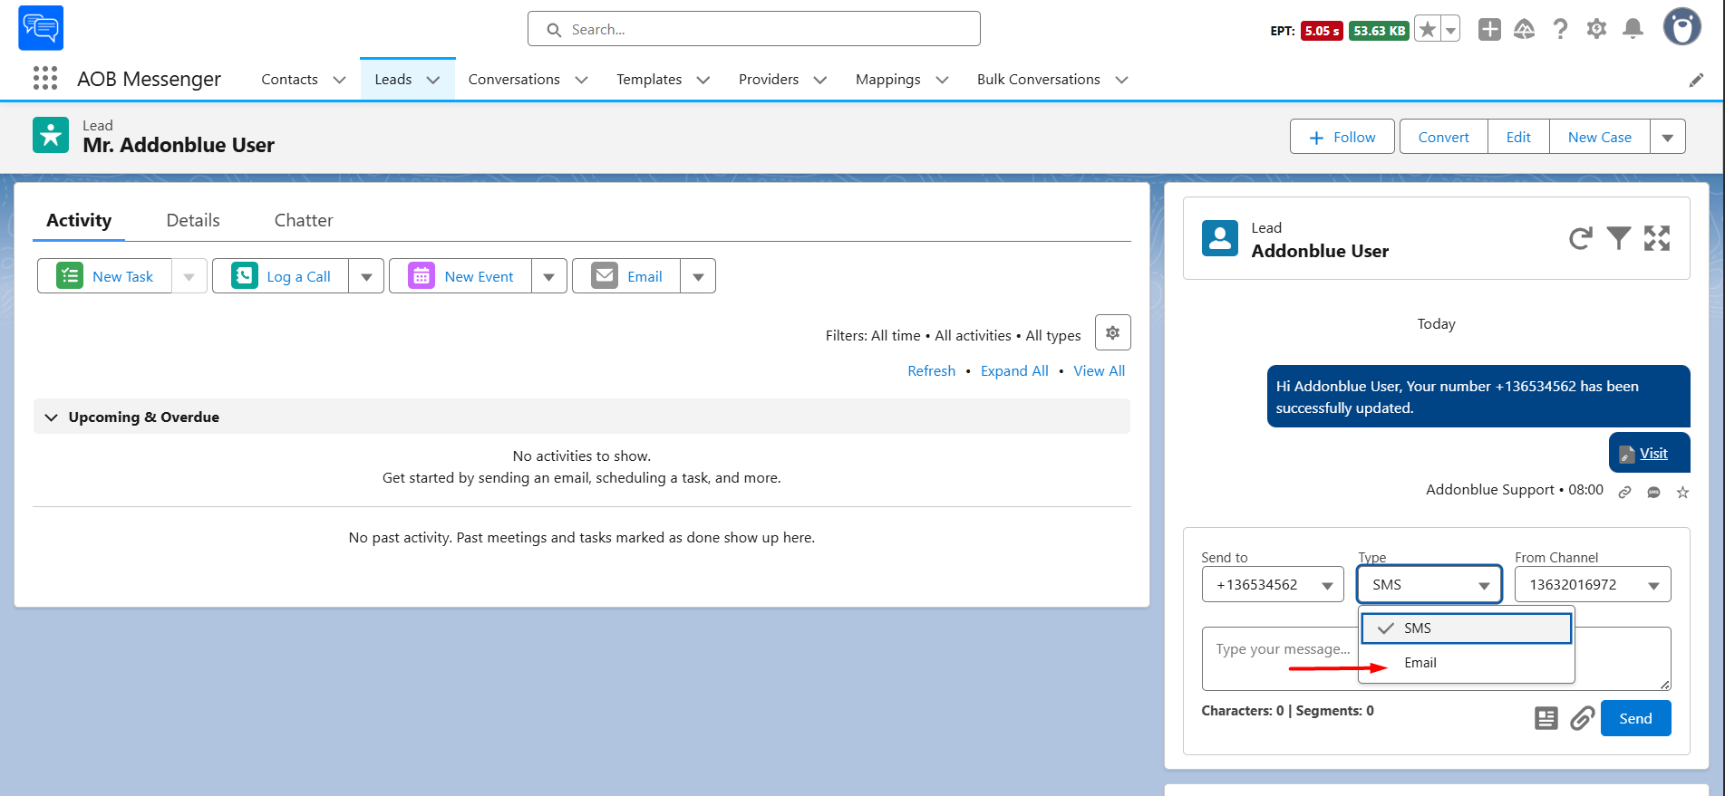Screen dimensions: 1725x796
Task: Click the Send button
Action: [x=1635, y=718]
